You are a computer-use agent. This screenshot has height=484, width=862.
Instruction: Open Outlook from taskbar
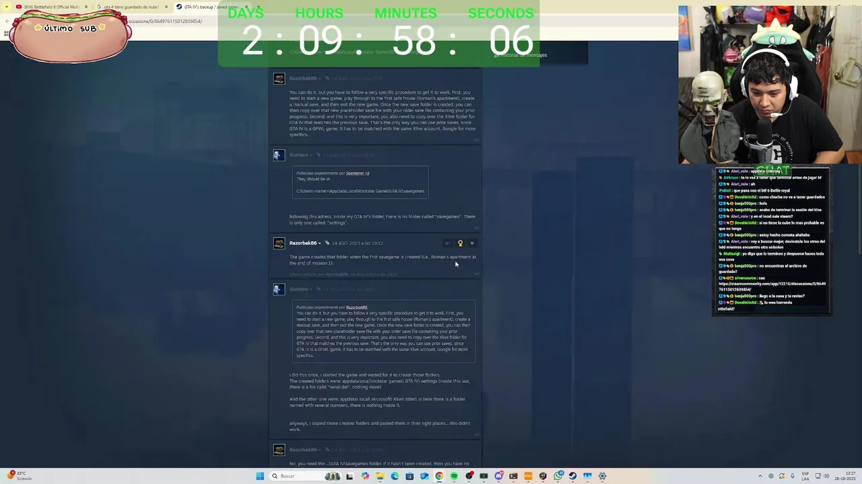[x=424, y=476]
